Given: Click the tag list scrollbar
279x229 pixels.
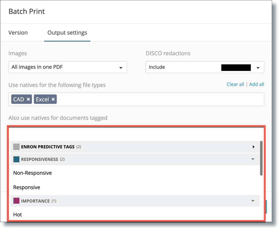Looking at the screenshot, I should [x=261, y=158].
